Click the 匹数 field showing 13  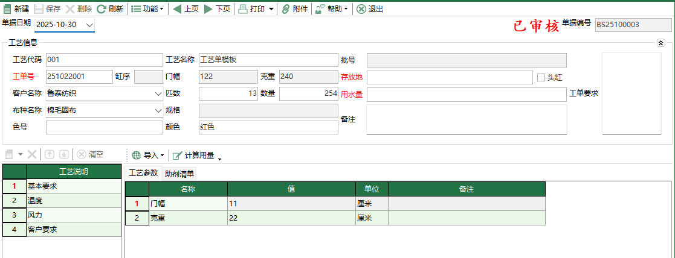[228, 93]
